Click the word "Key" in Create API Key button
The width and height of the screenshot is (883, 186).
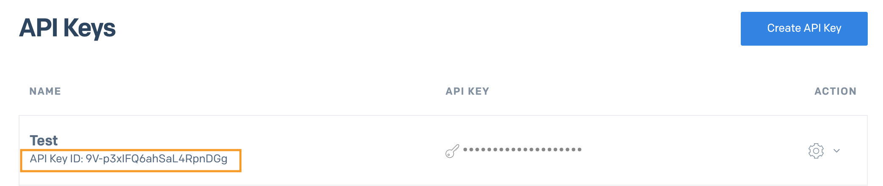pos(832,28)
